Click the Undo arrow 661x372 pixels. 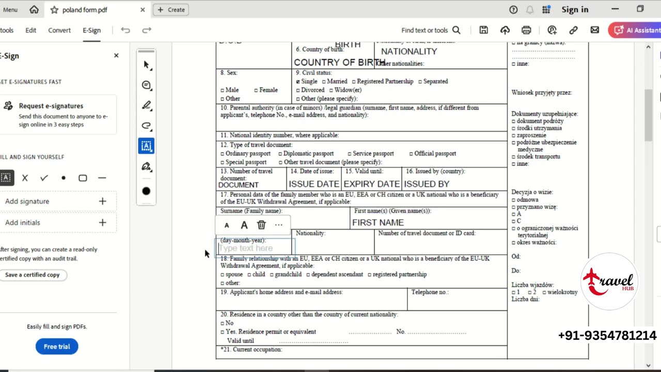click(x=125, y=30)
